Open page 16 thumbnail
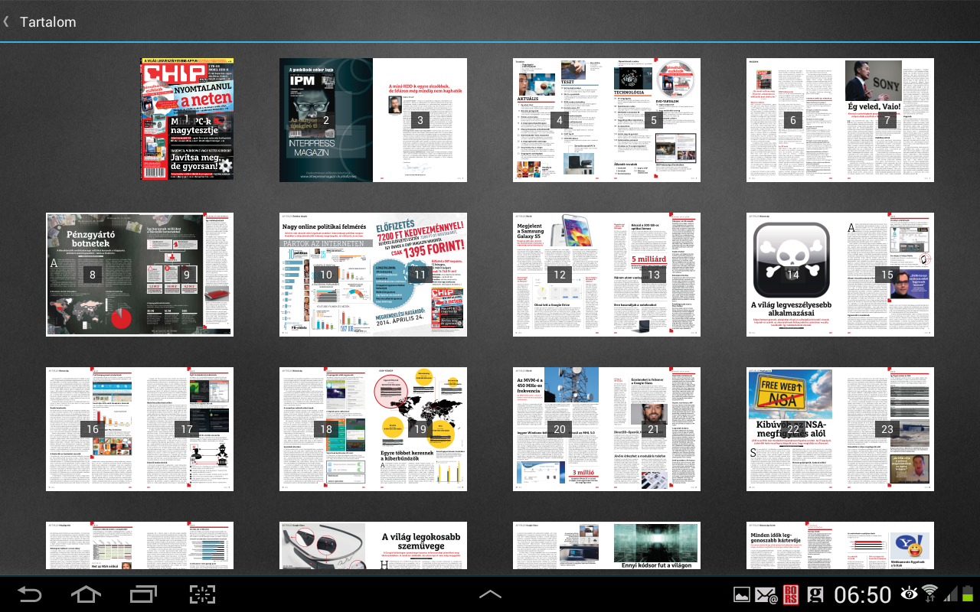The width and height of the screenshot is (980, 612). [x=93, y=429]
